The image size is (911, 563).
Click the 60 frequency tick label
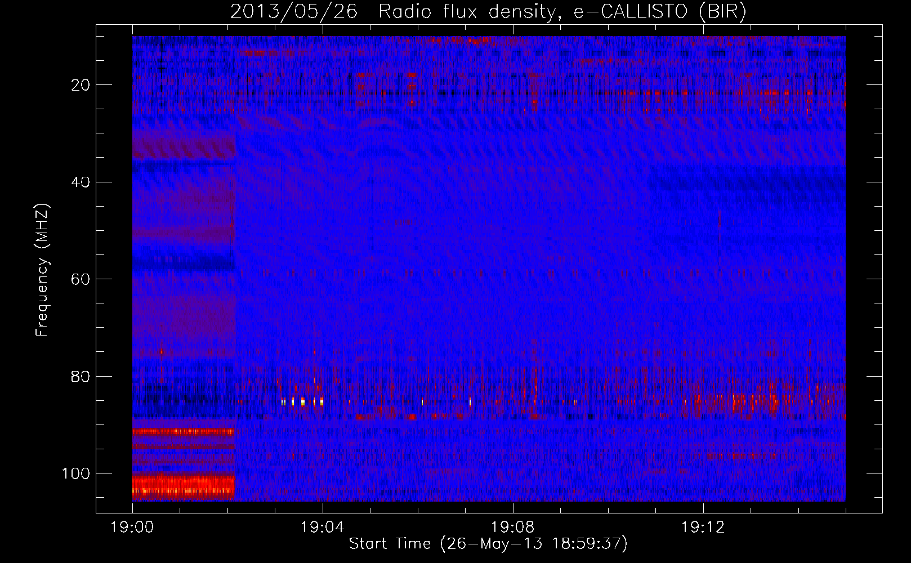pyautogui.click(x=81, y=279)
